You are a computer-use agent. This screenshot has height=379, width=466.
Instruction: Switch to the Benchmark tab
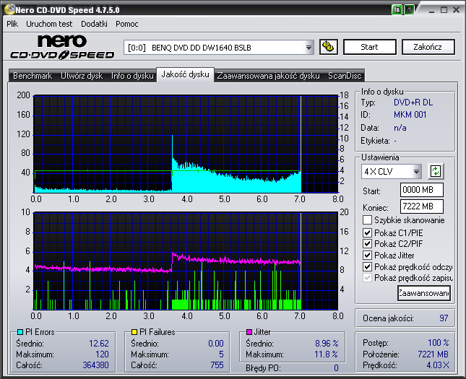pos(33,76)
